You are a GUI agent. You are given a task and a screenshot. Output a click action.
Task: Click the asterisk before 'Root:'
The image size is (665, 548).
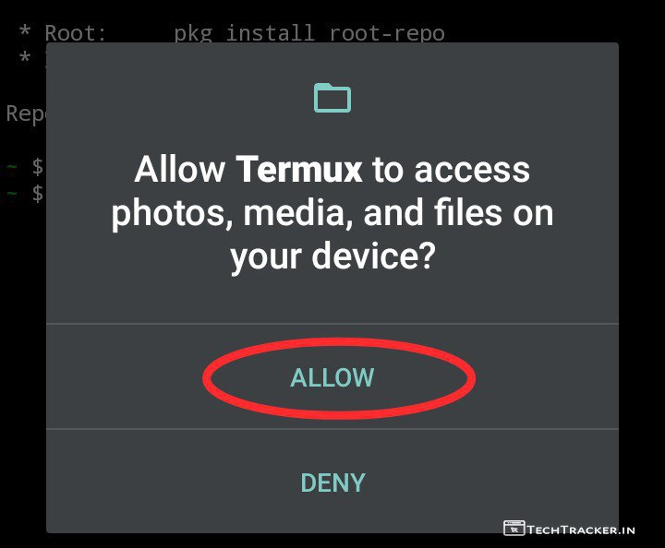coord(25,32)
